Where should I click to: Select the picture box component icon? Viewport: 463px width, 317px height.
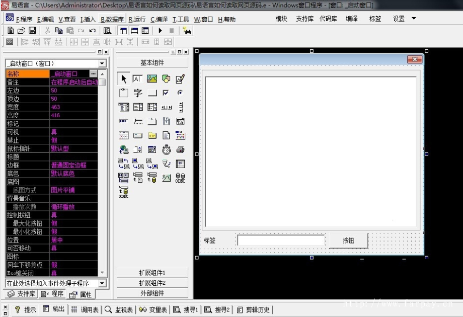[x=152, y=78]
